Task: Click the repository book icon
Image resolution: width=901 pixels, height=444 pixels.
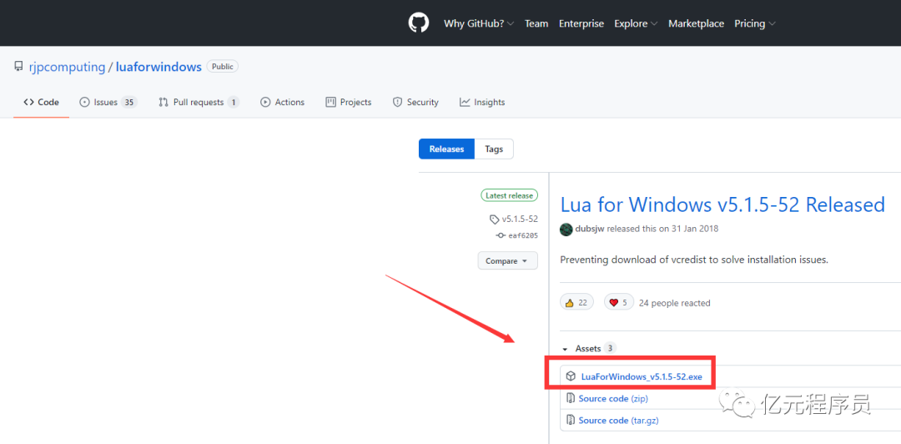Action: tap(19, 67)
